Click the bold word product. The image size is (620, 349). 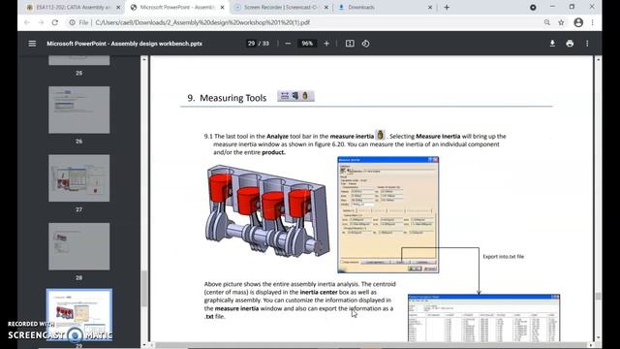[x=273, y=152]
